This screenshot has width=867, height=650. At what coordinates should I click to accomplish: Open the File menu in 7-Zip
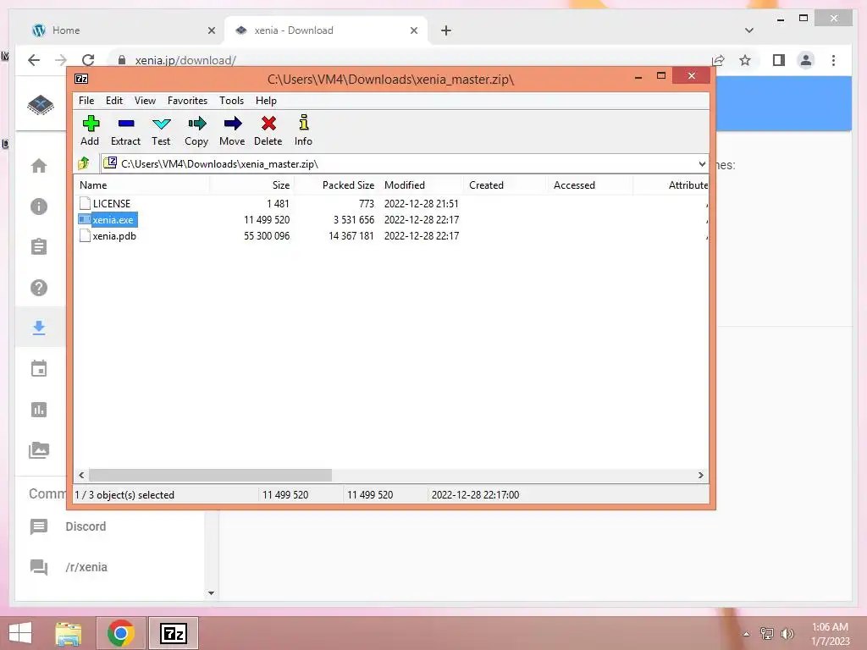tap(86, 101)
